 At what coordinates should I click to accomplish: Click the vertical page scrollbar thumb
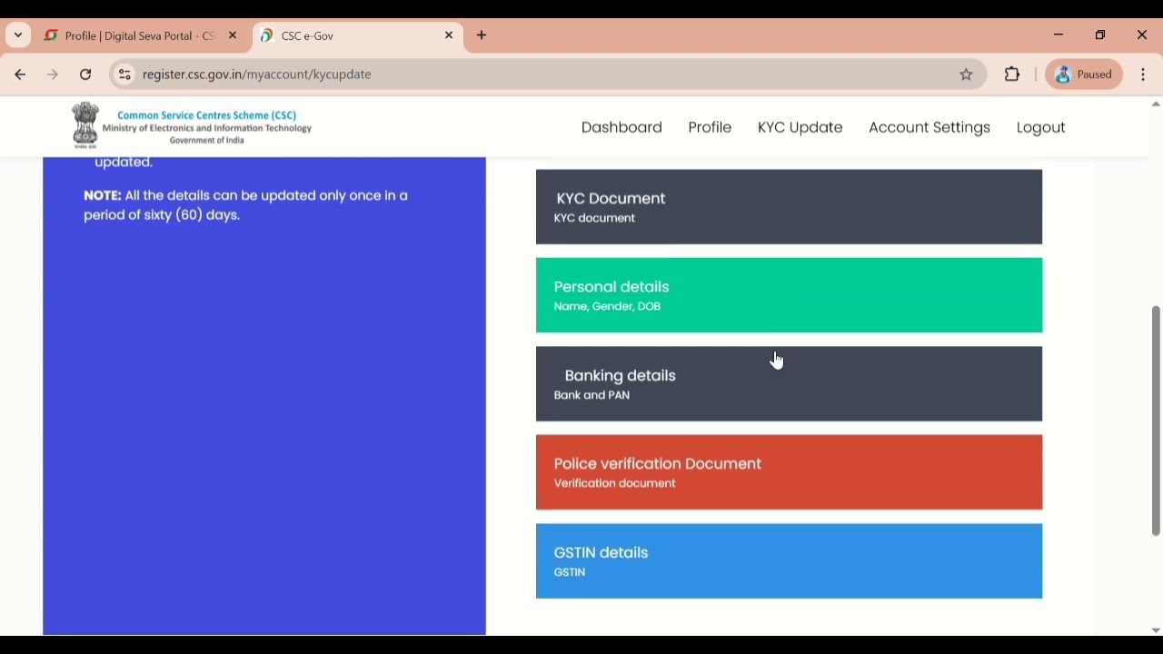click(1157, 421)
